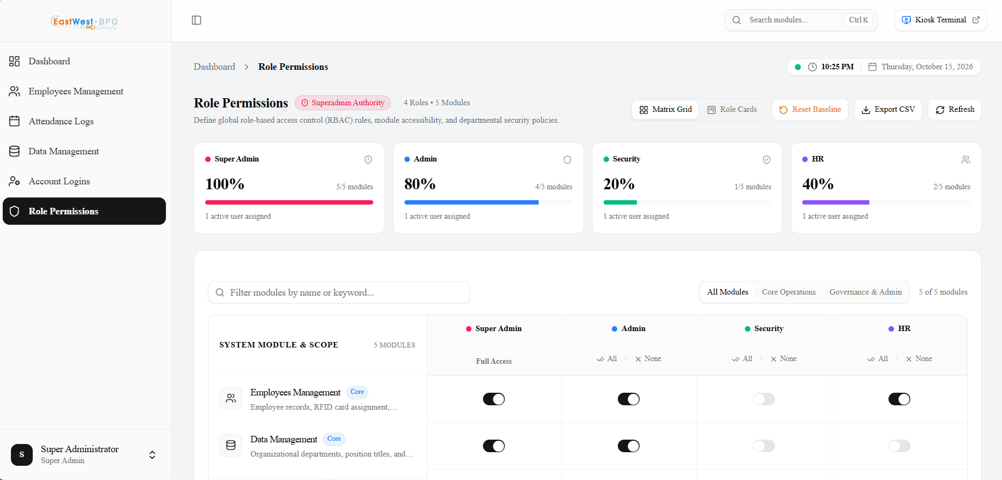Open Role Permissions in sidebar
This screenshot has width=1002, height=480.
tap(84, 211)
